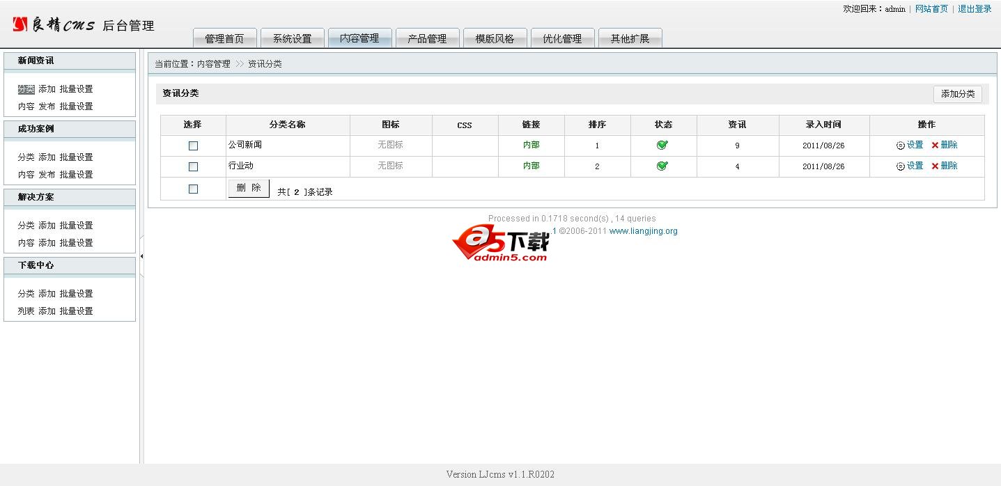Click 批量设置 in 下载中心 分类 row
Viewport: 1001px width, 486px height.
pos(76,294)
